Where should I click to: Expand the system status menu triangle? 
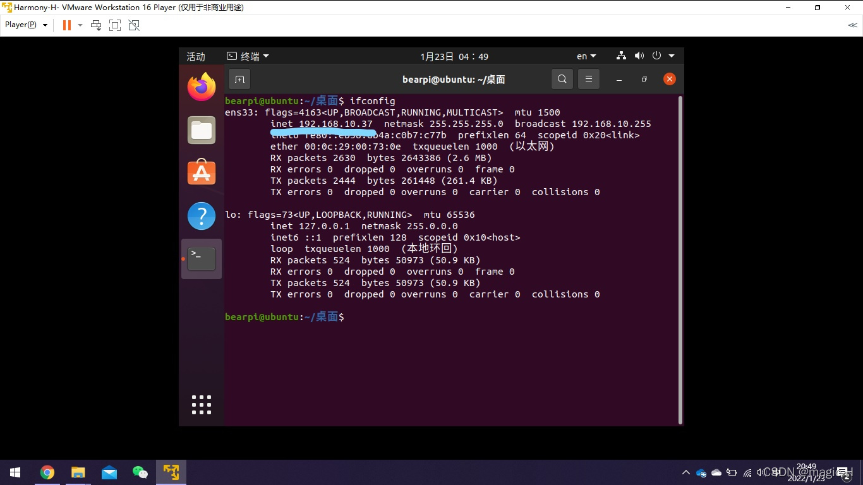click(671, 56)
